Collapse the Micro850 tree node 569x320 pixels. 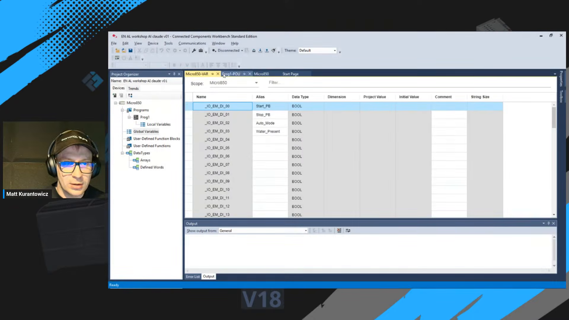(x=116, y=103)
